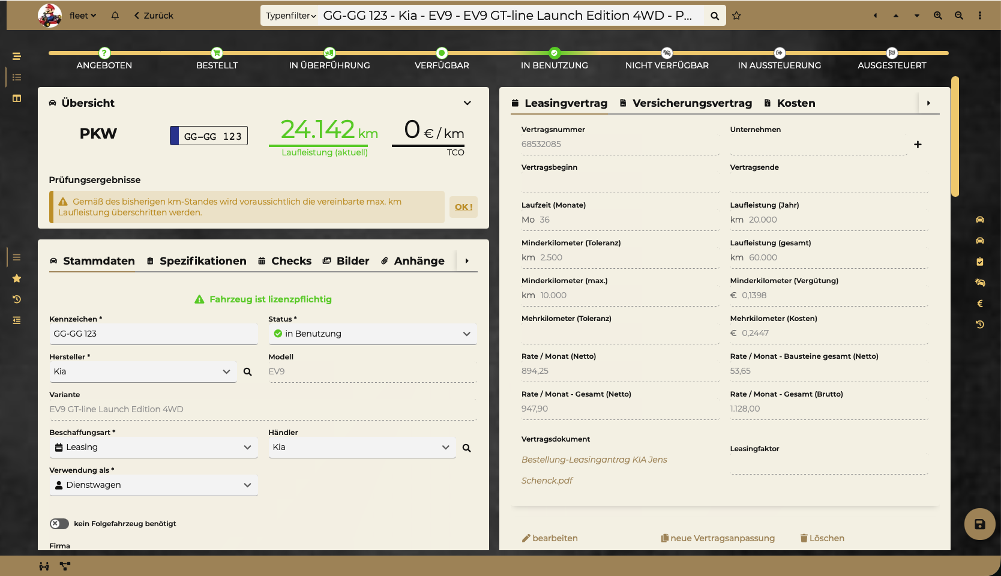The height and width of the screenshot is (576, 1001).
Task: Set status step BESTELLT on progress bar
Action: point(217,59)
